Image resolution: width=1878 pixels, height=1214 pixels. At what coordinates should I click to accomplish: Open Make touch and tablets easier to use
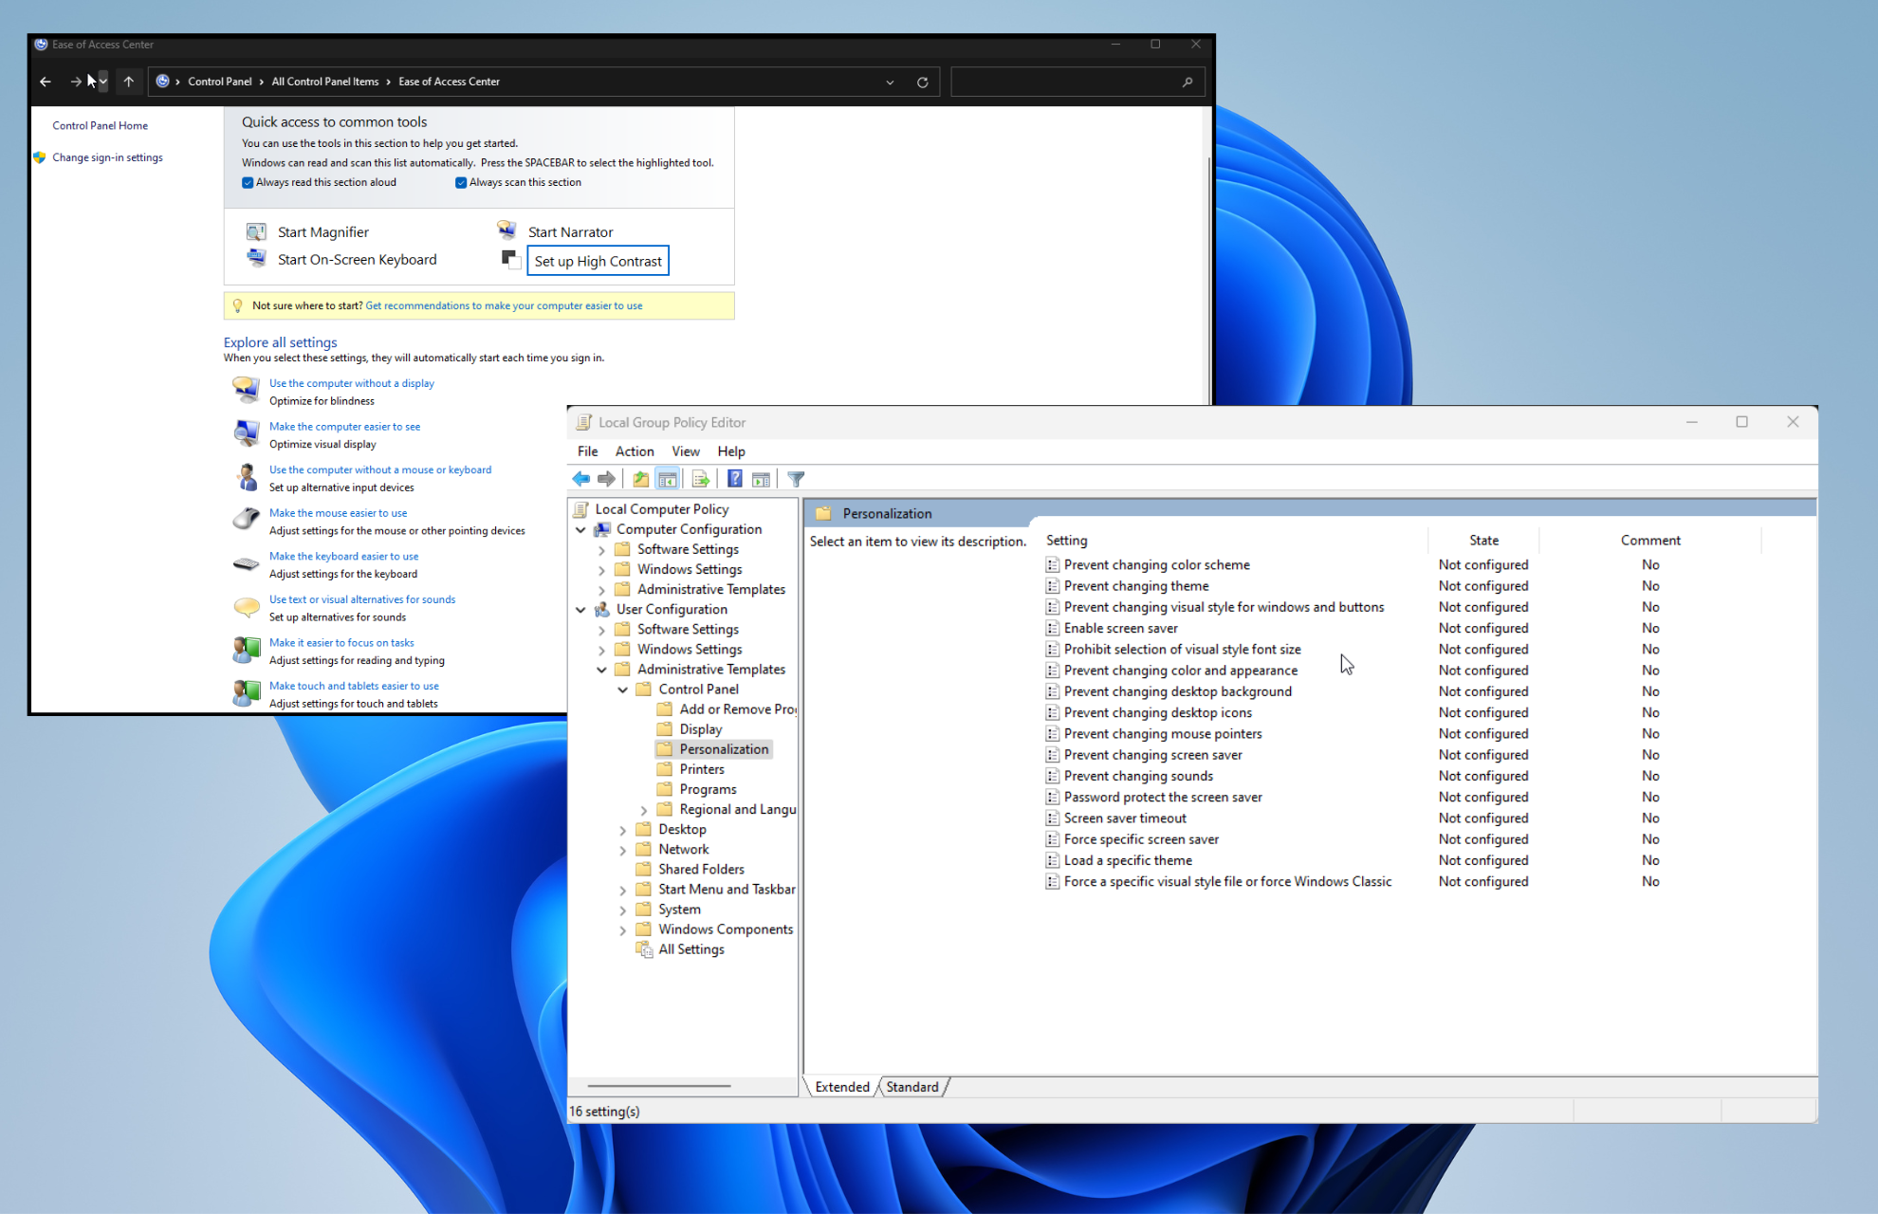pos(354,686)
